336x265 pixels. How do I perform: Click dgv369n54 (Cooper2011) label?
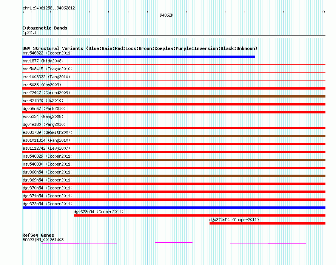[x=48, y=180]
